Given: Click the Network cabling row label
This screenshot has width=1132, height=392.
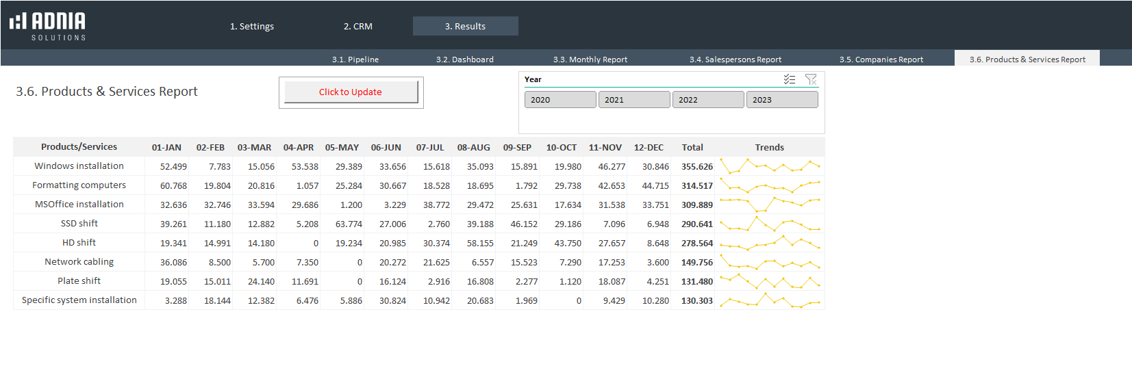Looking at the screenshot, I should point(79,262).
